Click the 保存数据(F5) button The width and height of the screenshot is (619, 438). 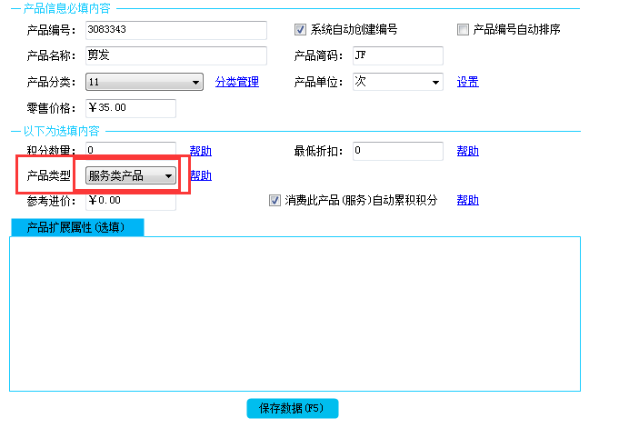pos(292,408)
